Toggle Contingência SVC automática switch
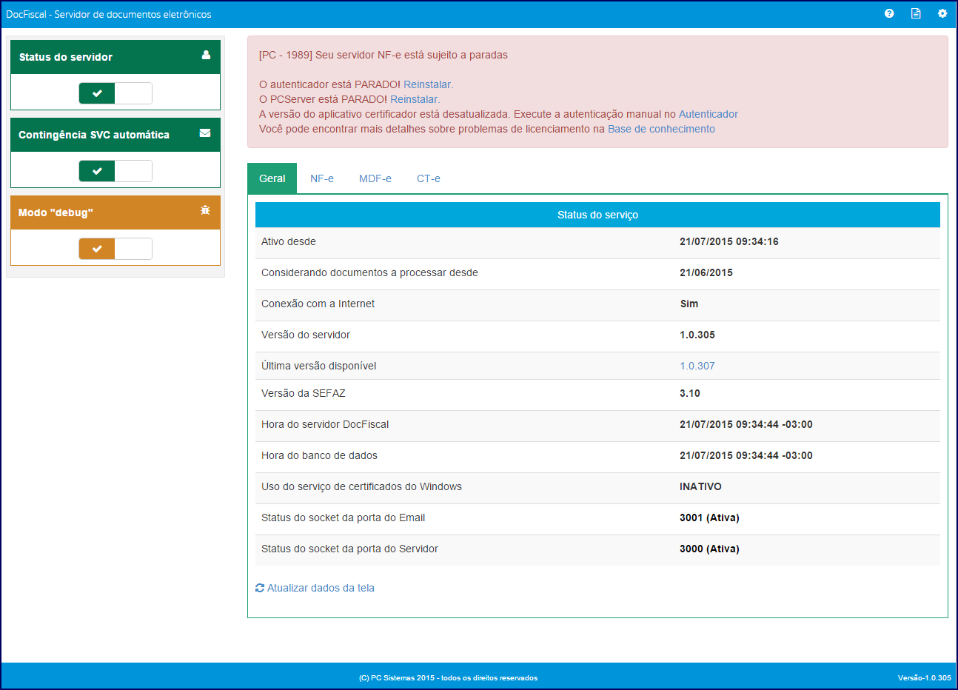 (x=115, y=171)
